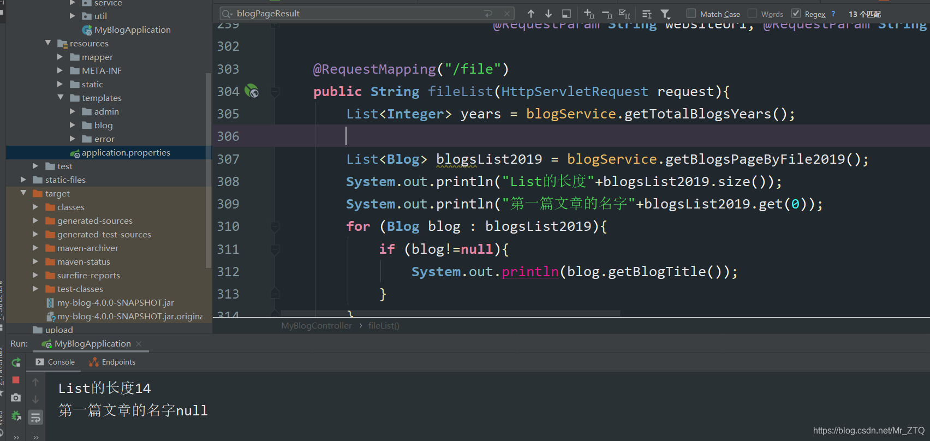The width and height of the screenshot is (930, 441).
Task: Open regex help question mark link
Action: pos(833,14)
